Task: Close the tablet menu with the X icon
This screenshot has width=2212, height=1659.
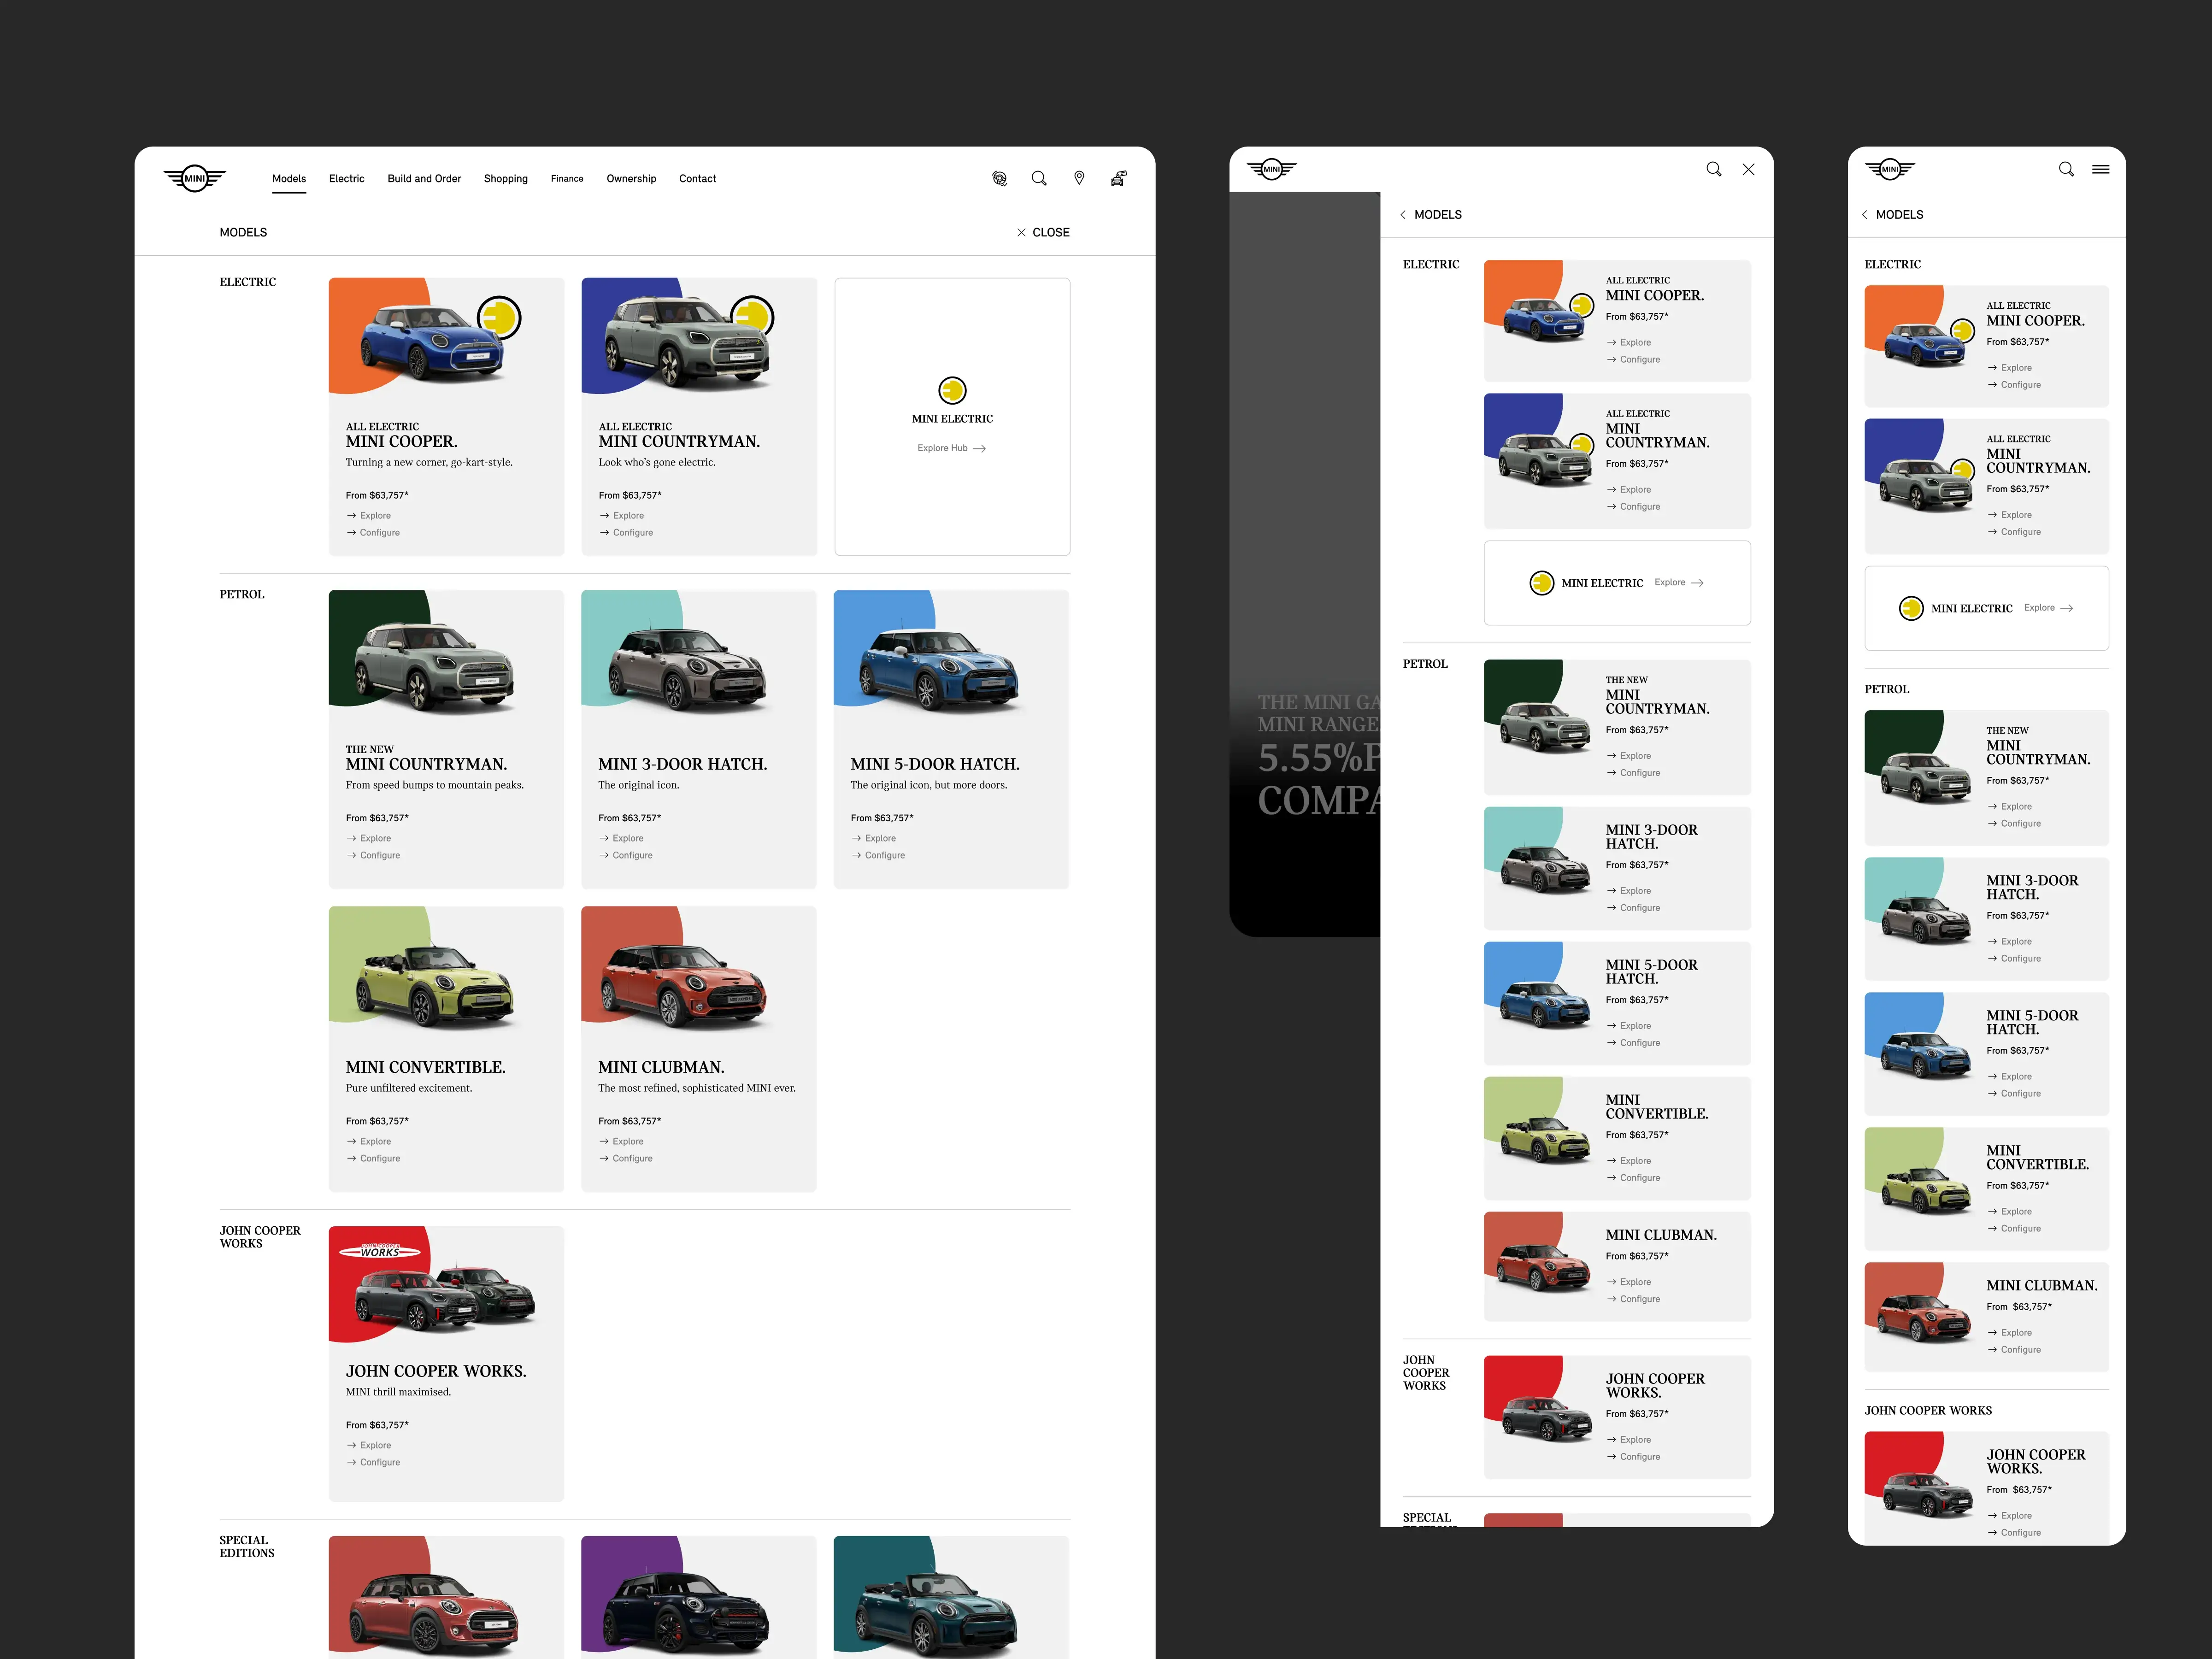Action: [x=1748, y=169]
